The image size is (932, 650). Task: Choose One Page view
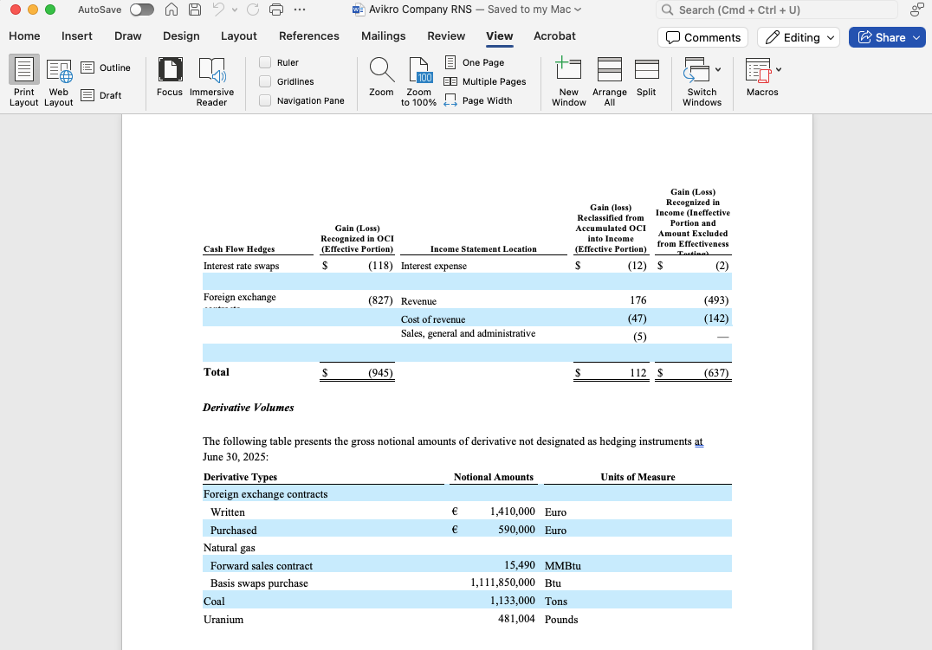click(x=475, y=62)
